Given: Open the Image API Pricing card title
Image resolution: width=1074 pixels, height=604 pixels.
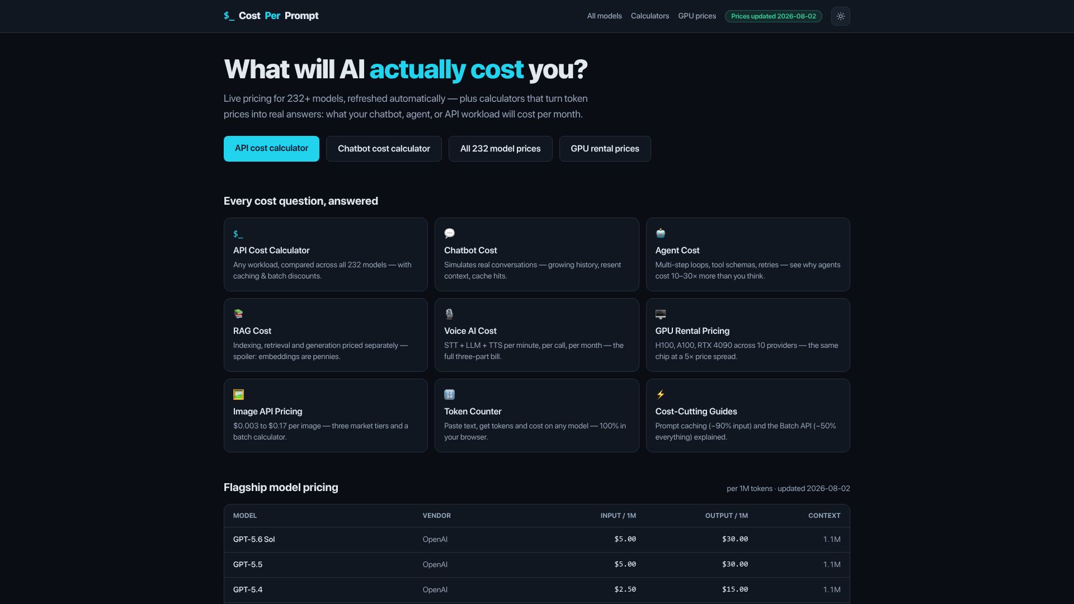Looking at the screenshot, I should [267, 412].
